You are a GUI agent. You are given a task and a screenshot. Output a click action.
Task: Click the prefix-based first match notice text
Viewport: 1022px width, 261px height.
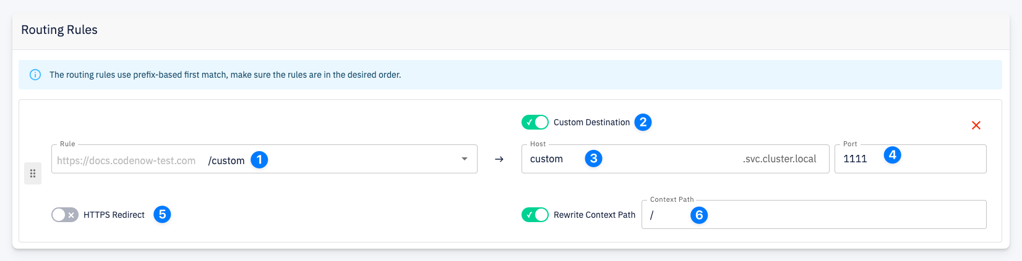coord(225,75)
